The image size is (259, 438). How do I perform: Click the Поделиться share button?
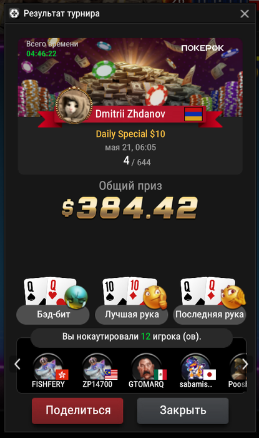(x=77, y=410)
